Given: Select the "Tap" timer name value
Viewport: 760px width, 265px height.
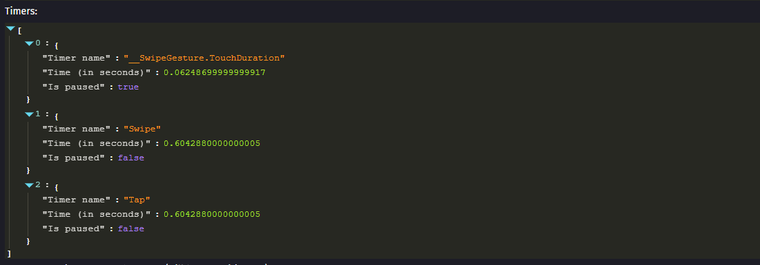Looking at the screenshot, I should pos(137,200).
